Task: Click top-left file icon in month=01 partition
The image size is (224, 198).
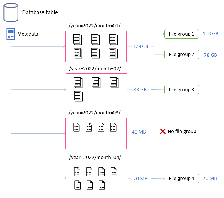Action: (77, 40)
